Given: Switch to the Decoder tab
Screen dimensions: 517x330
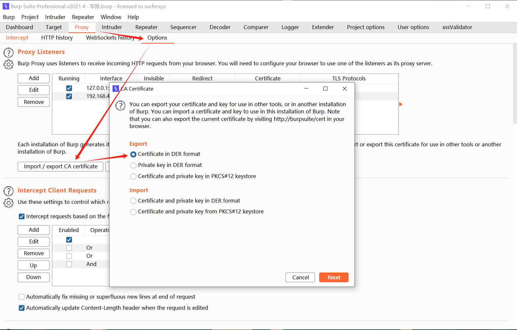Looking at the screenshot, I should (220, 27).
